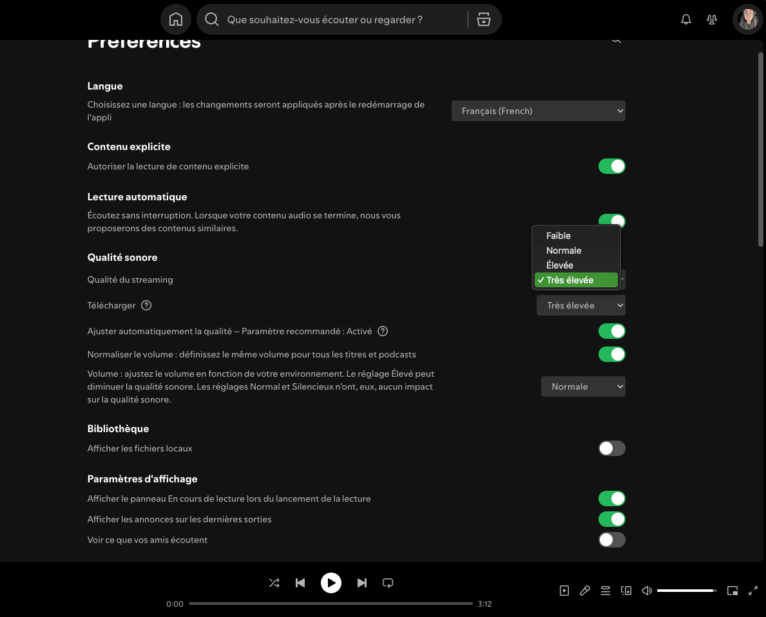The width and height of the screenshot is (766, 617).
Task: Select Très élevée streaming quality option
Action: pos(576,280)
